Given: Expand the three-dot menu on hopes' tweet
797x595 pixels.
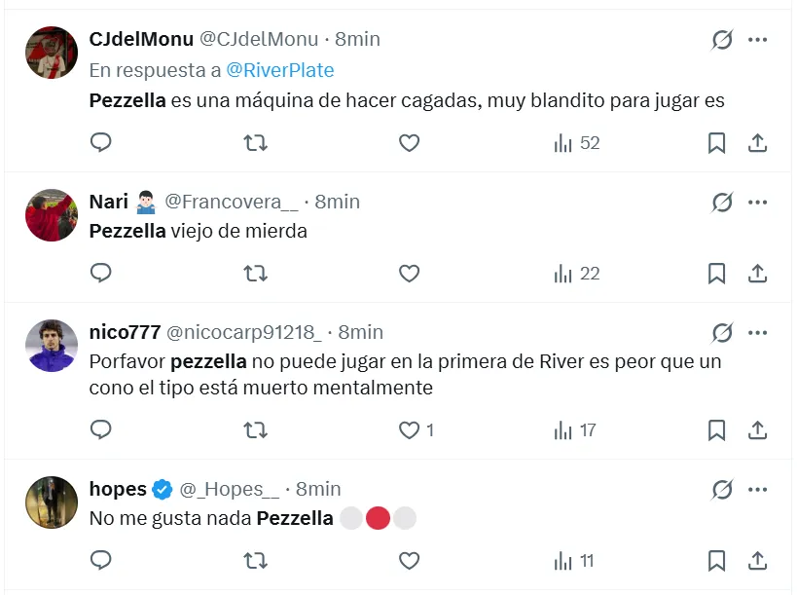Looking at the screenshot, I should 758,489.
